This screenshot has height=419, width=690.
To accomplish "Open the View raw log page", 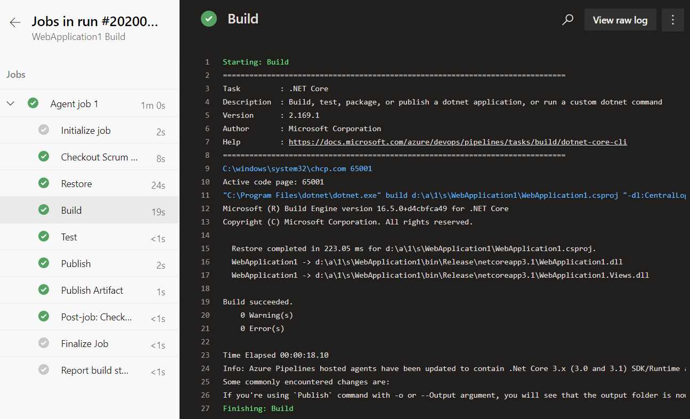I will pyautogui.click(x=620, y=19).
